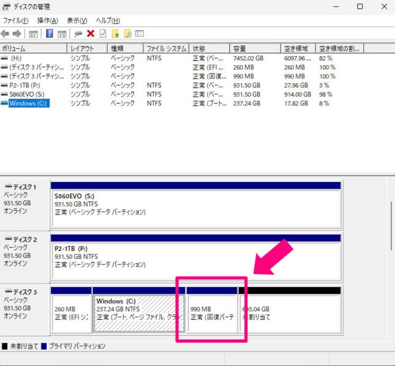Click the 82 % free percentage cell
This screenshot has height=366, width=395.
point(325,59)
